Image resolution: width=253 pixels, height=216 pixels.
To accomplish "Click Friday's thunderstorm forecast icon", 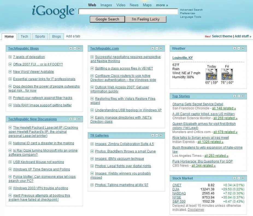I will coord(227,74).
